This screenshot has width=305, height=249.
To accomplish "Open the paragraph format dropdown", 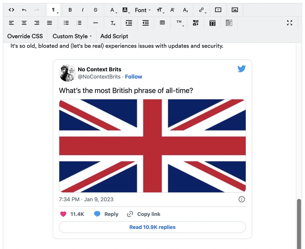I will (54, 10).
